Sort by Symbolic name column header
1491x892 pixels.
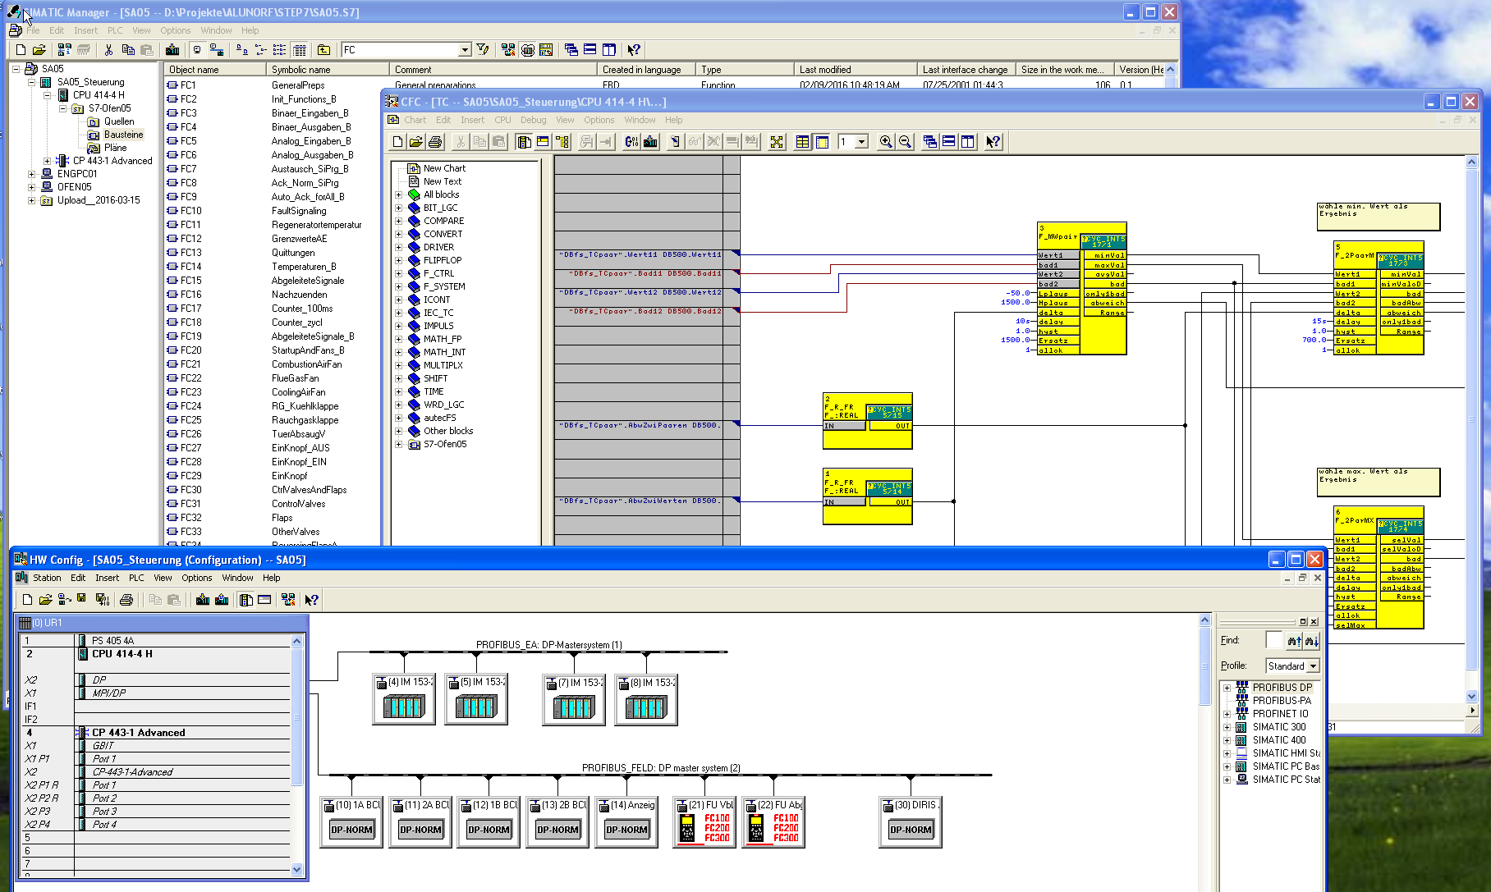click(x=327, y=70)
